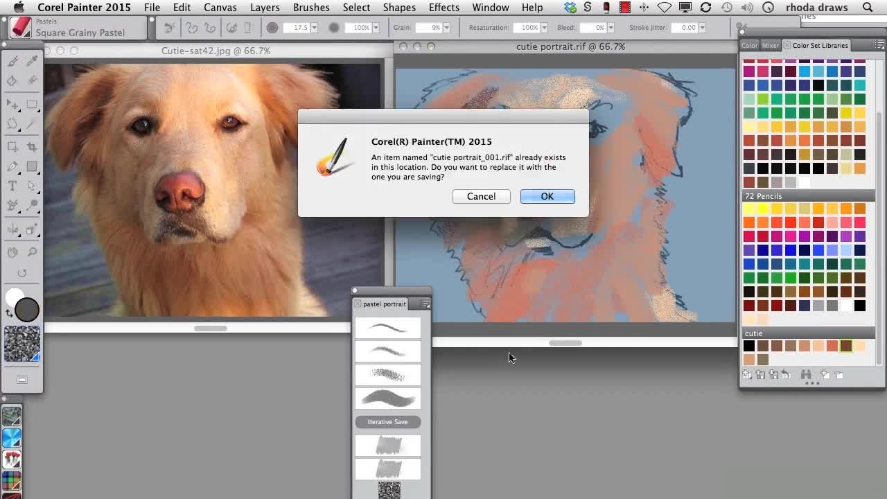Click the New Color Set icon
The width and height of the screenshot is (887, 499).
coord(747,374)
